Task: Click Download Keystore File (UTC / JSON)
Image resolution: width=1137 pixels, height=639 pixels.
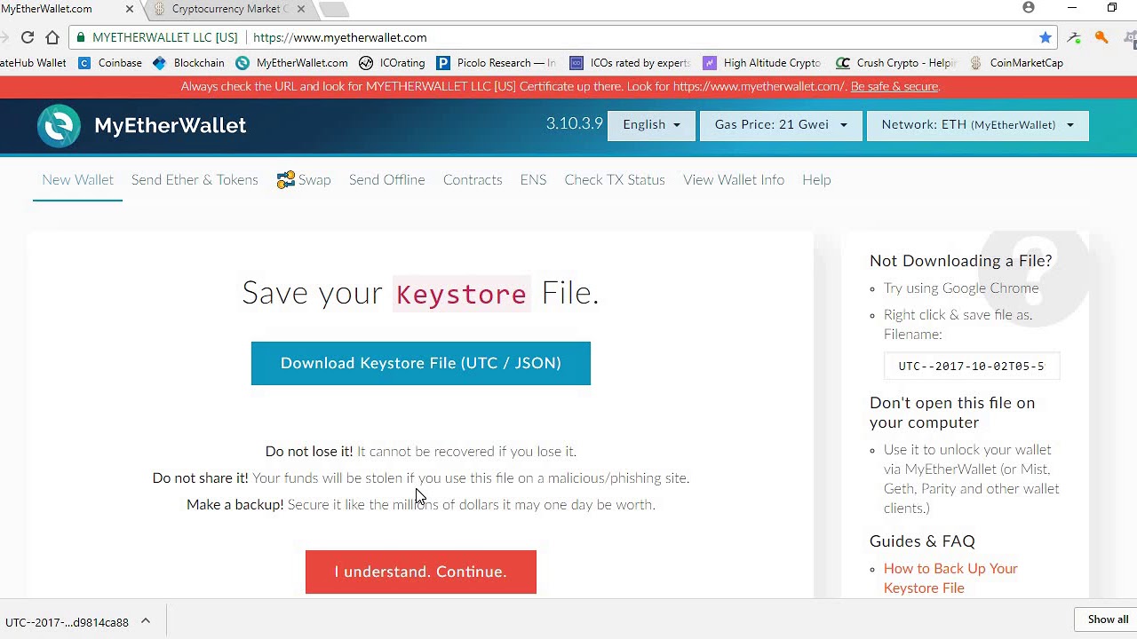Action: click(x=420, y=363)
